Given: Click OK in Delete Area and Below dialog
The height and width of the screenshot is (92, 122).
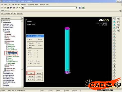Looking at the screenshot, I should tap(31, 73).
